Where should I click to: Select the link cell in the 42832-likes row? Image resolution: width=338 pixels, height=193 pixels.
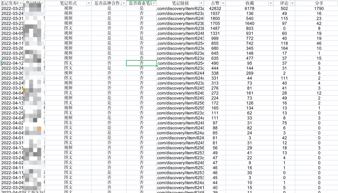[x=180, y=8]
